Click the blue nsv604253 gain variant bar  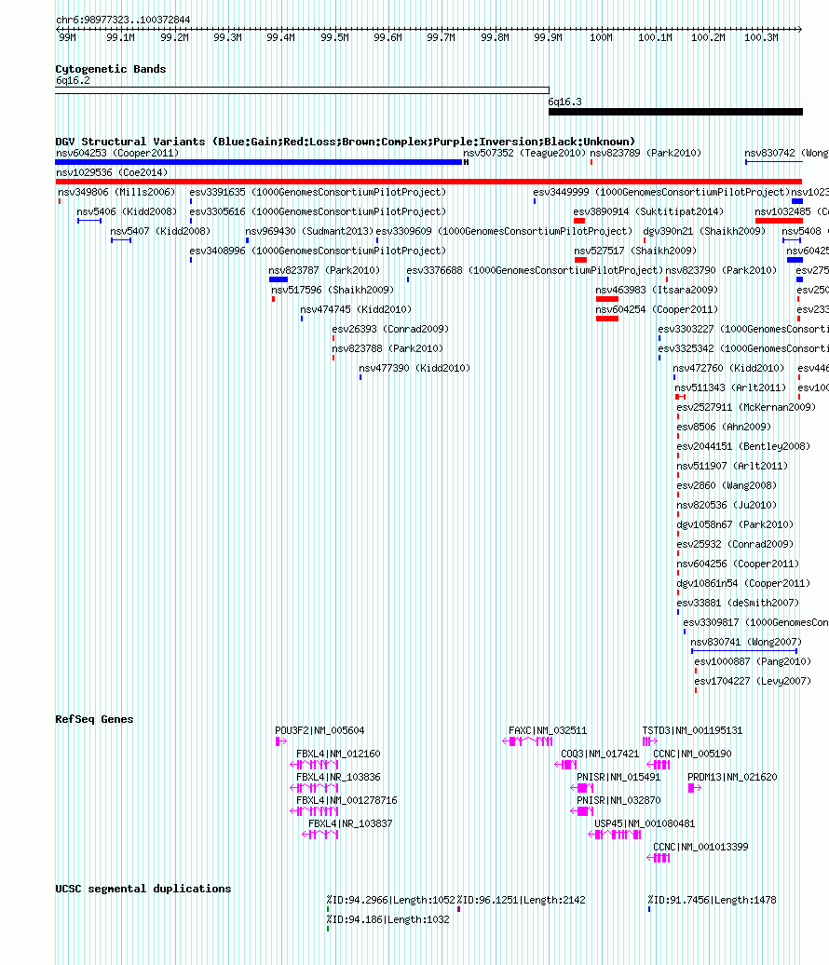(x=259, y=162)
